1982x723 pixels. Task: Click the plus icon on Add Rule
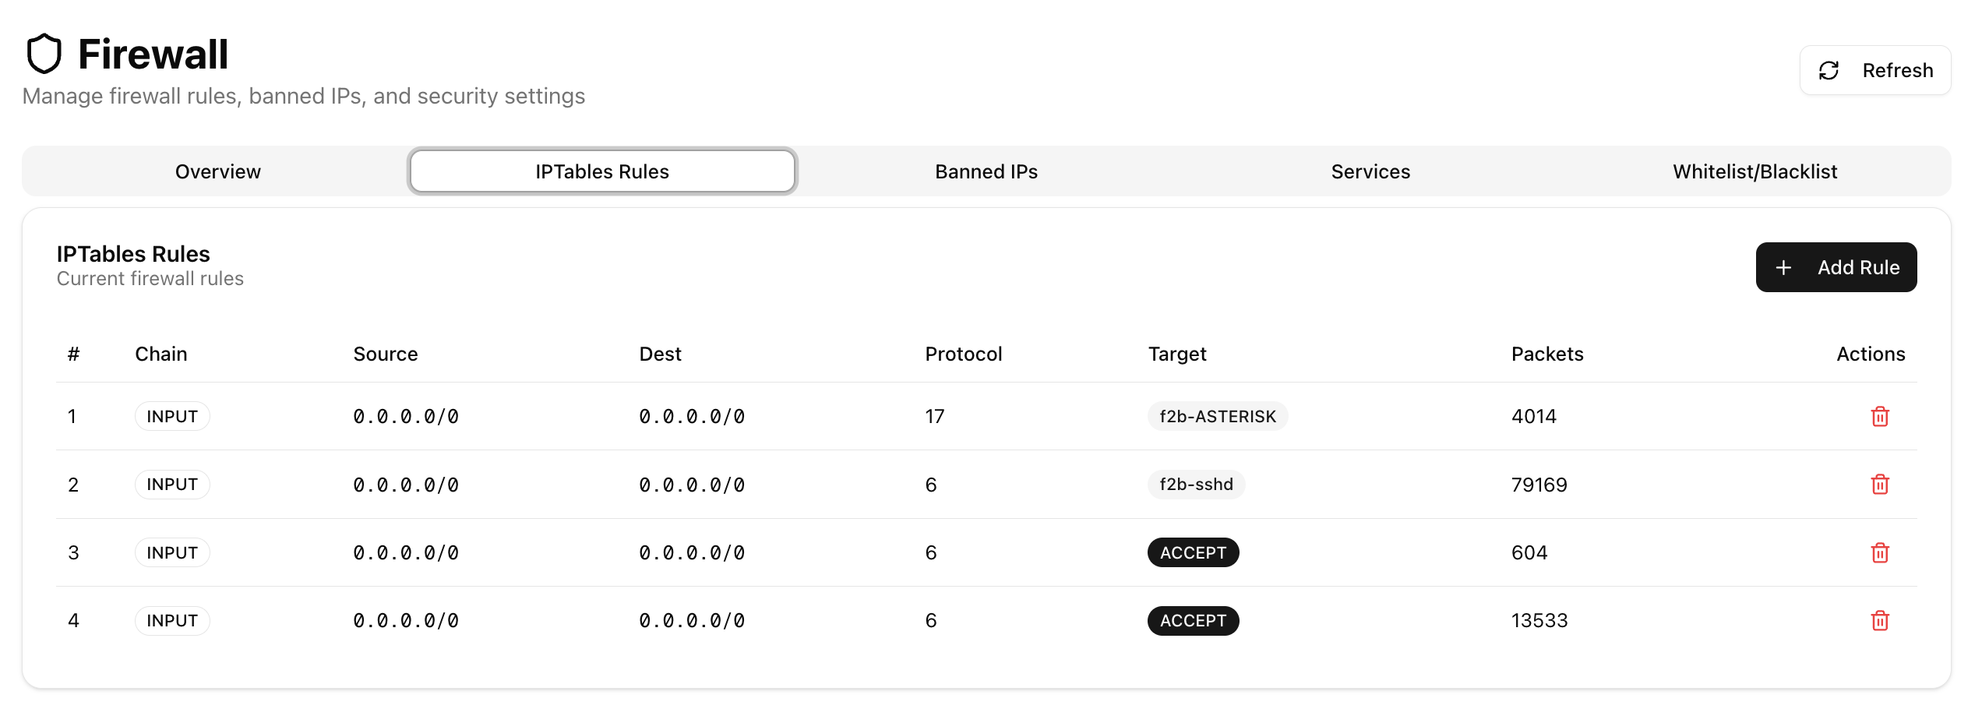point(1784,267)
